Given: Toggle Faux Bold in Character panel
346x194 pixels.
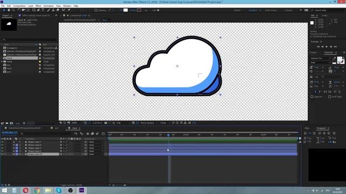Looking at the screenshot, I should tap(315, 92).
